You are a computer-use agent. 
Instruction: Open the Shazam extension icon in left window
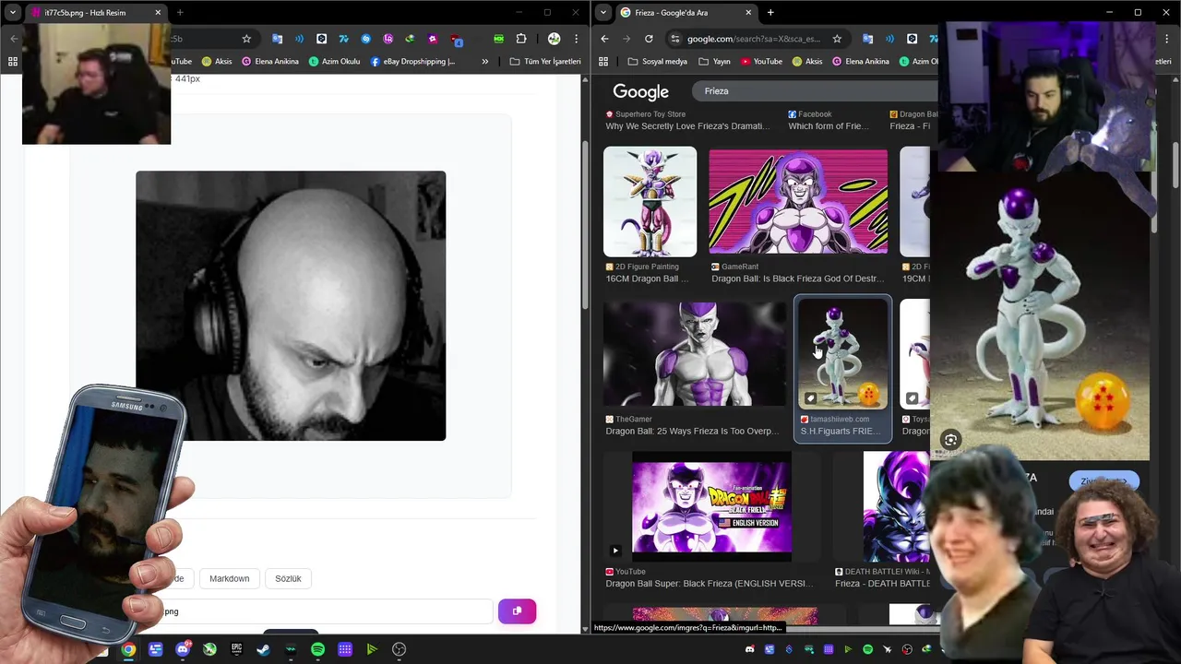(x=365, y=39)
